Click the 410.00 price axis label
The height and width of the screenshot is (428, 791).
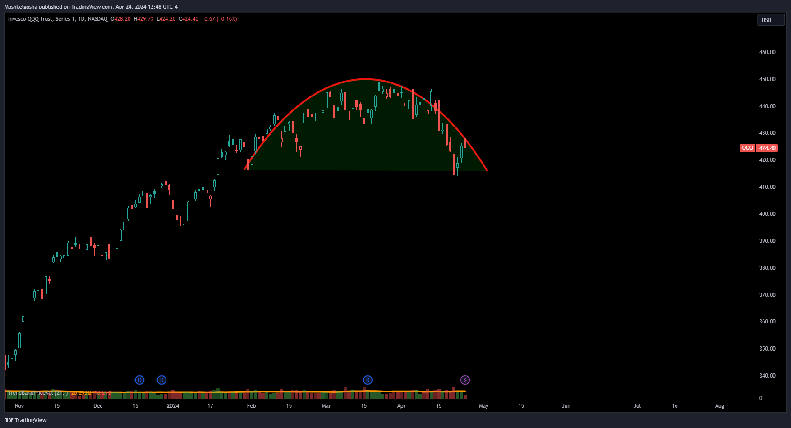pos(767,187)
